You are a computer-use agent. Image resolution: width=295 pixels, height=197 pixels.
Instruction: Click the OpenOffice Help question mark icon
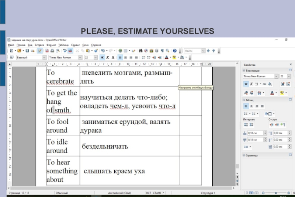(x=175, y=51)
